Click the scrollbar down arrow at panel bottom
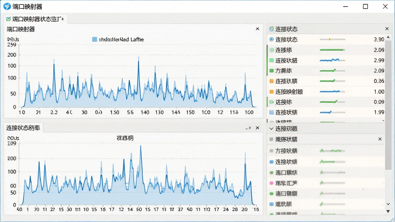Image resolution: width=395 pixels, height=222 pixels. click(388, 212)
